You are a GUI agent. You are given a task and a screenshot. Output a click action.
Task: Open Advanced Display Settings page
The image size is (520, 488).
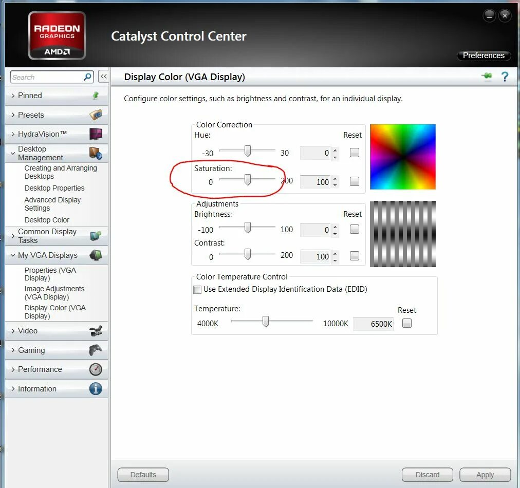[x=52, y=204]
